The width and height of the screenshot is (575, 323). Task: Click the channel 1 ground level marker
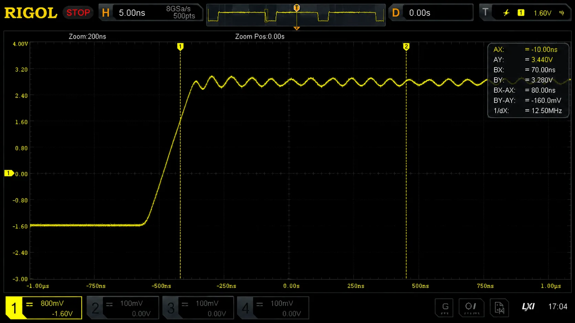tap(9, 173)
